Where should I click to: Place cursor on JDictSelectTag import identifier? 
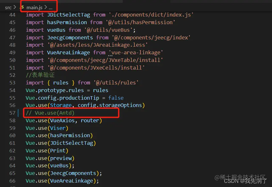69,15
